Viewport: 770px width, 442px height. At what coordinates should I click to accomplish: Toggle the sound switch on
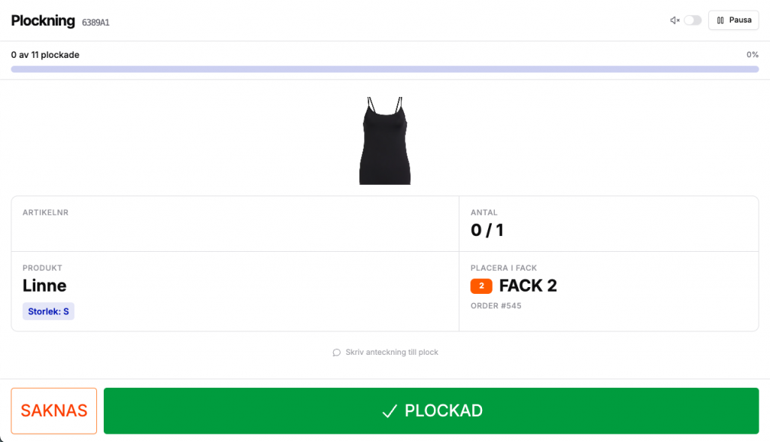(693, 20)
